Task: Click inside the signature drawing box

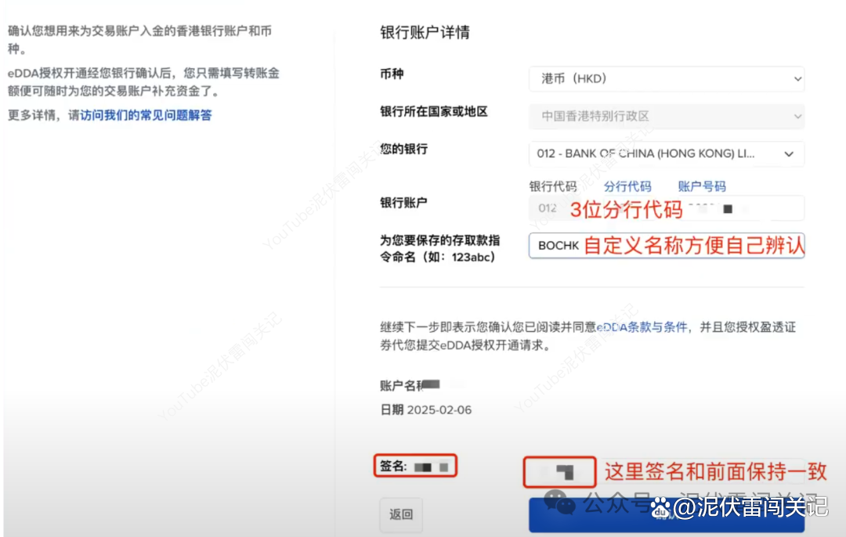Action: click(559, 471)
